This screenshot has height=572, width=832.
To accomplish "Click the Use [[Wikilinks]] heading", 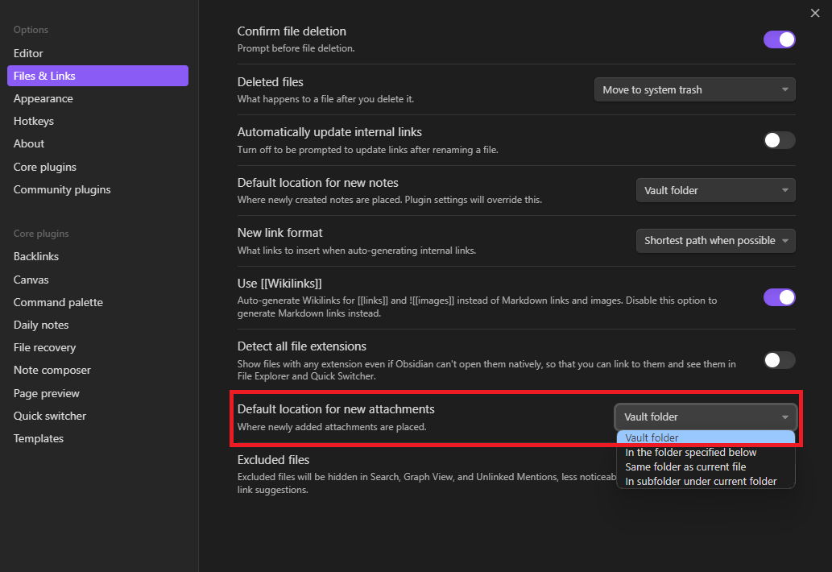I will [279, 284].
